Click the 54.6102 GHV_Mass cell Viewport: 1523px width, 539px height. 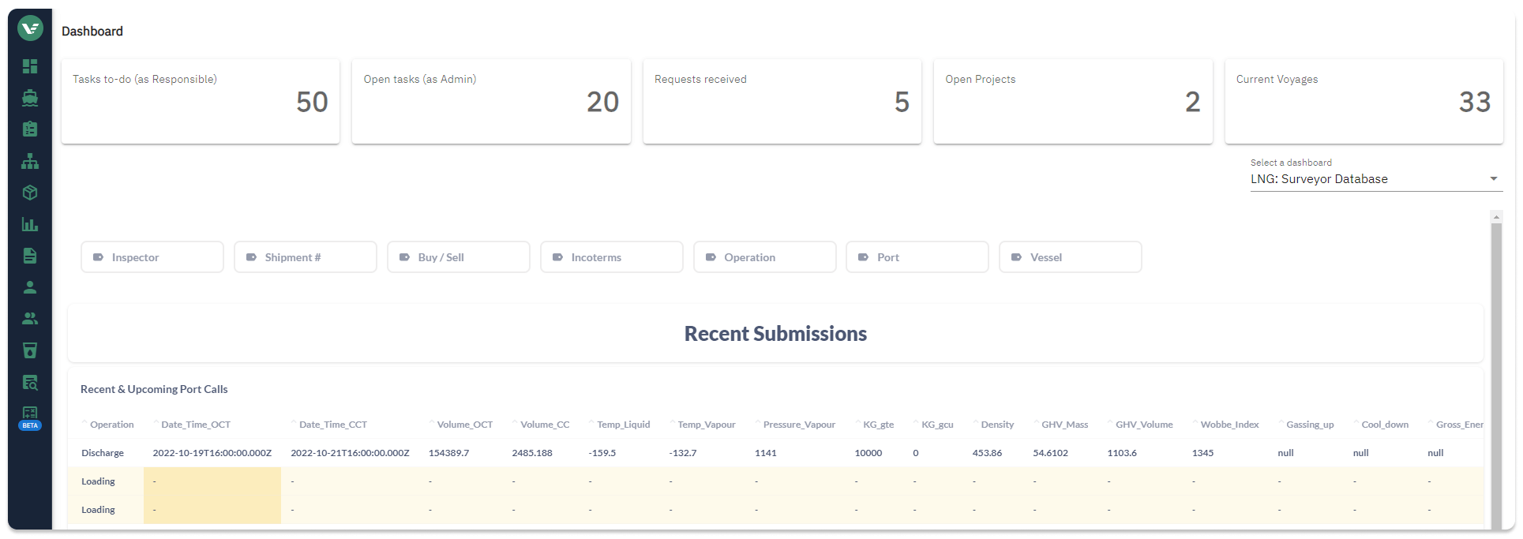point(1051,453)
